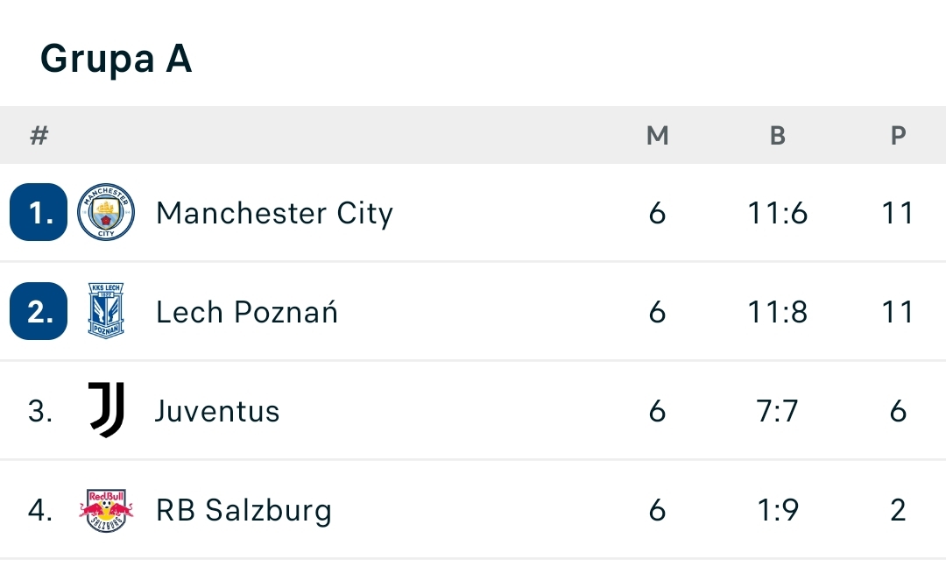
Task: Click the P column header
Action: 898,136
